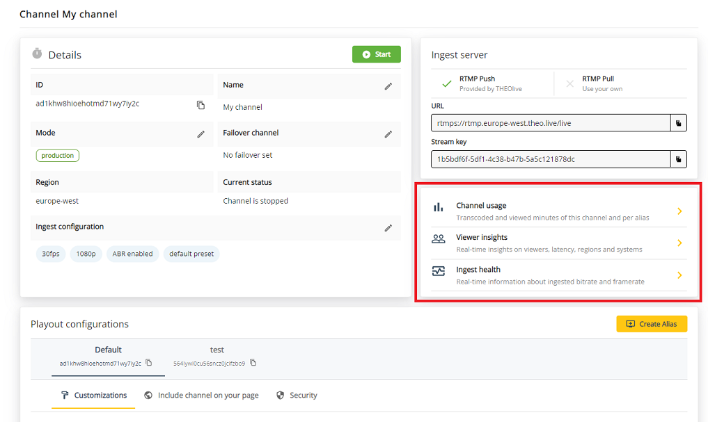Click inside the Stream key field
This screenshot has width=708, height=422.
click(550, 159)
